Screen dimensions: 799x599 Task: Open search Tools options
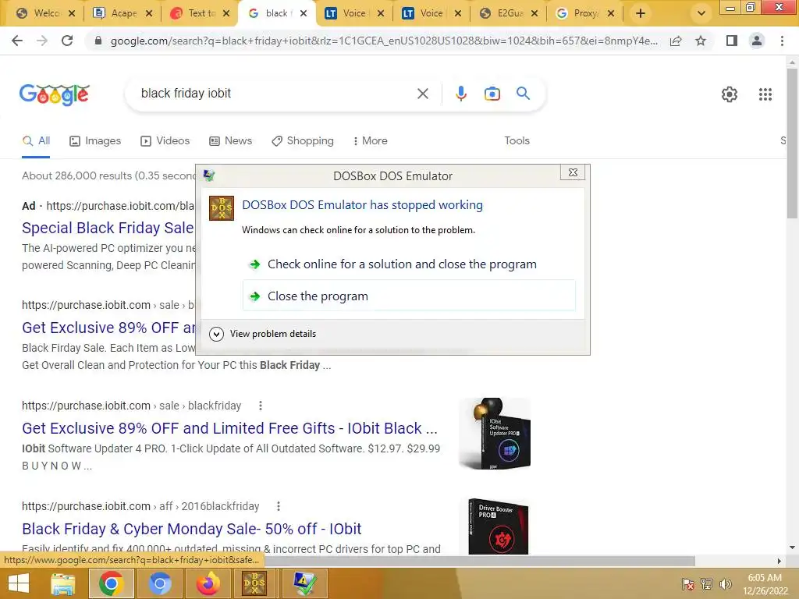[517, 141]
